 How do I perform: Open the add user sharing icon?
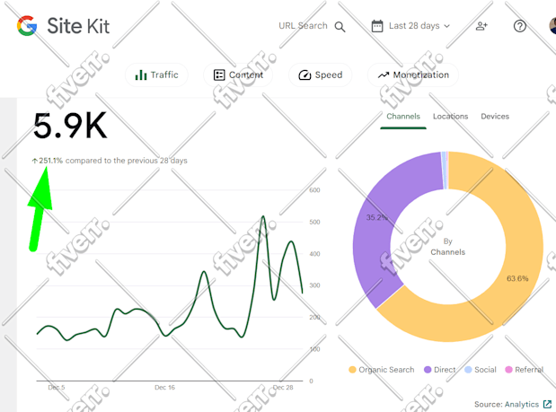point(481,26)
